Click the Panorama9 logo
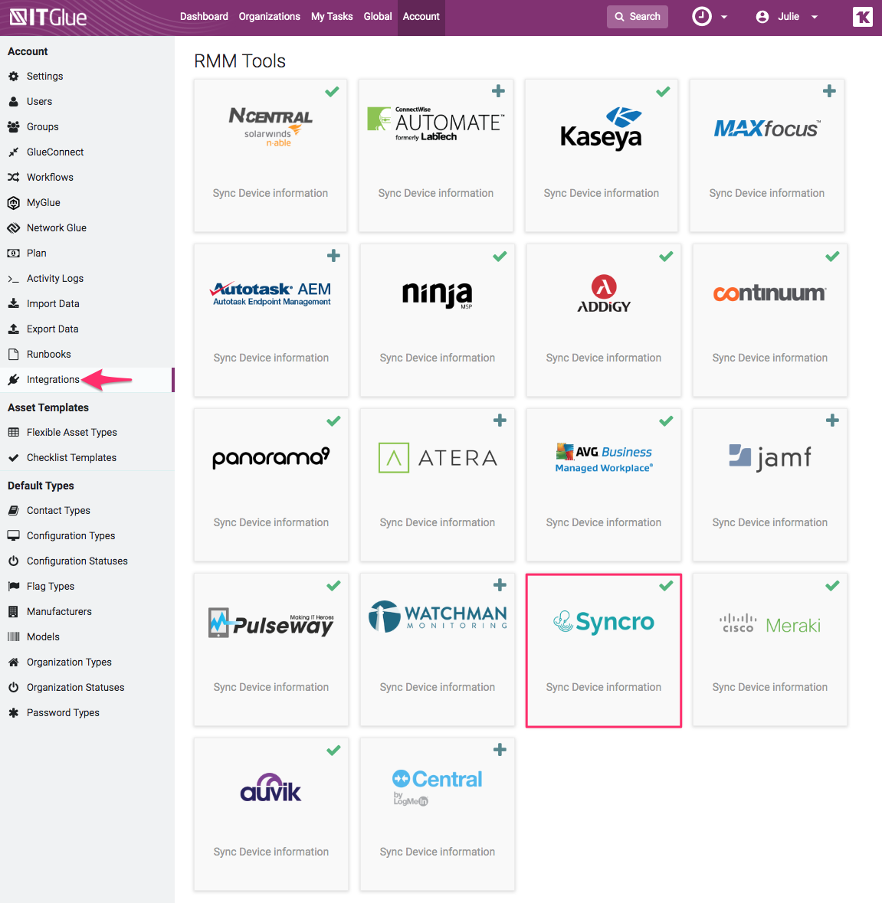Screen dimensions: 882x903 (x=271, y=458)
